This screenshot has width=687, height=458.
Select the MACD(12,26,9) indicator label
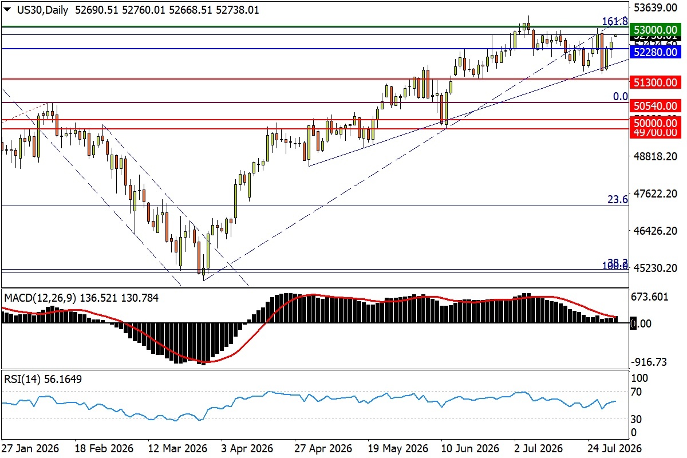click(x=39, y=298)
